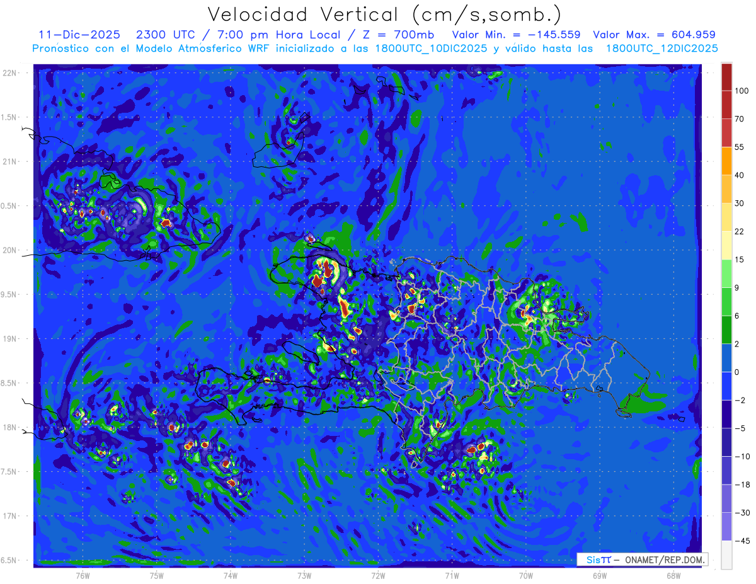Click the '1800UTC_12DIC2025' valid-until text

(661, 48)
